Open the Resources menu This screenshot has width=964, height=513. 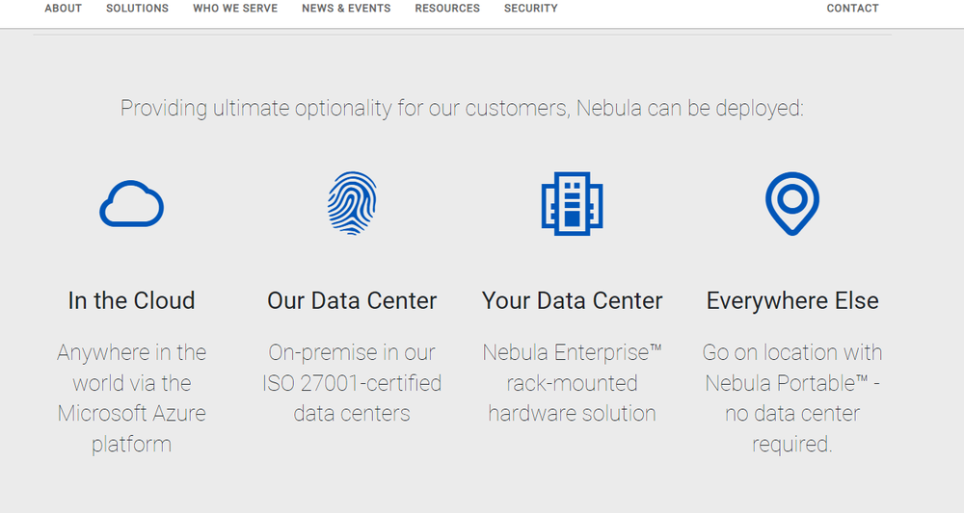447,8
